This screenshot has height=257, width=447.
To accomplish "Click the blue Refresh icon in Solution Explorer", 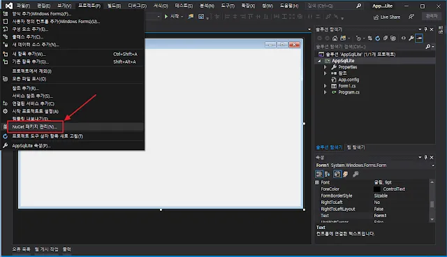I will coord(378,38).
